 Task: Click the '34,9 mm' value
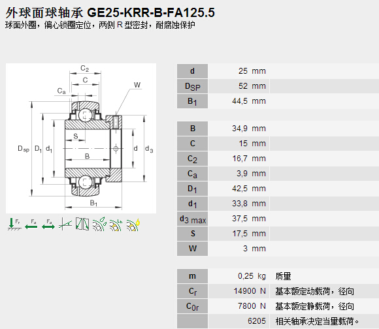point(249,129)
